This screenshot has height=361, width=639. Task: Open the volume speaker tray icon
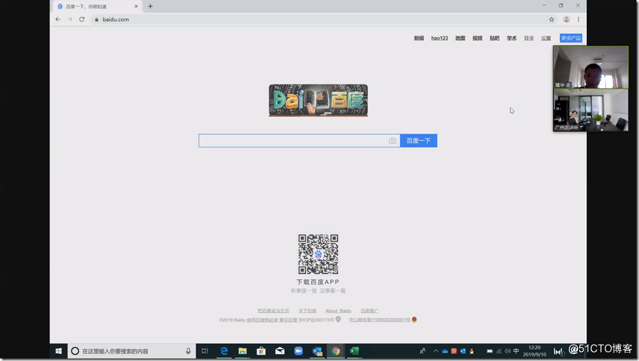coord(507,351)
